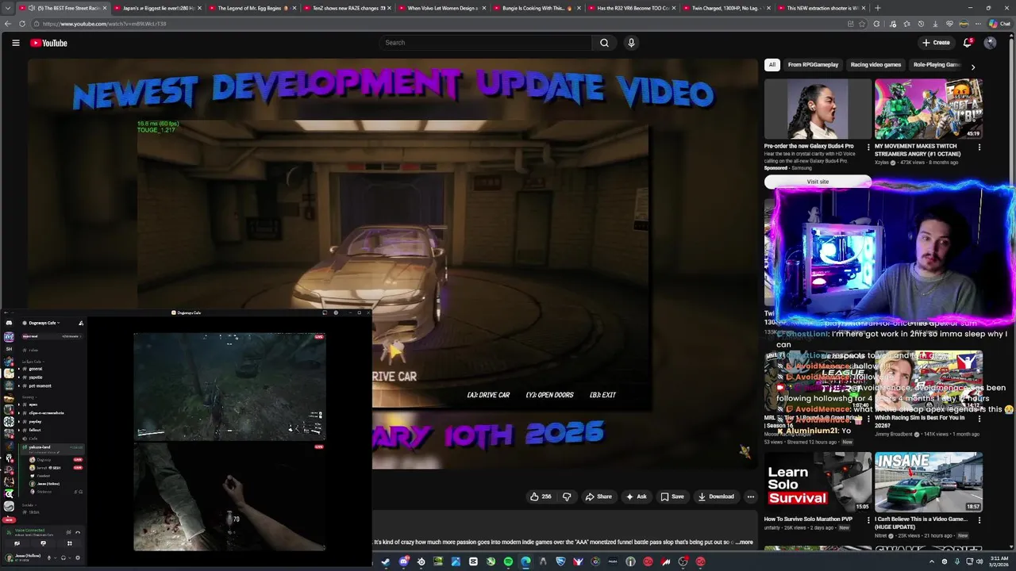Open Discord inbox icon in title bar
Viewport: 1016px width, 571px height.
(x=325, y=312)
